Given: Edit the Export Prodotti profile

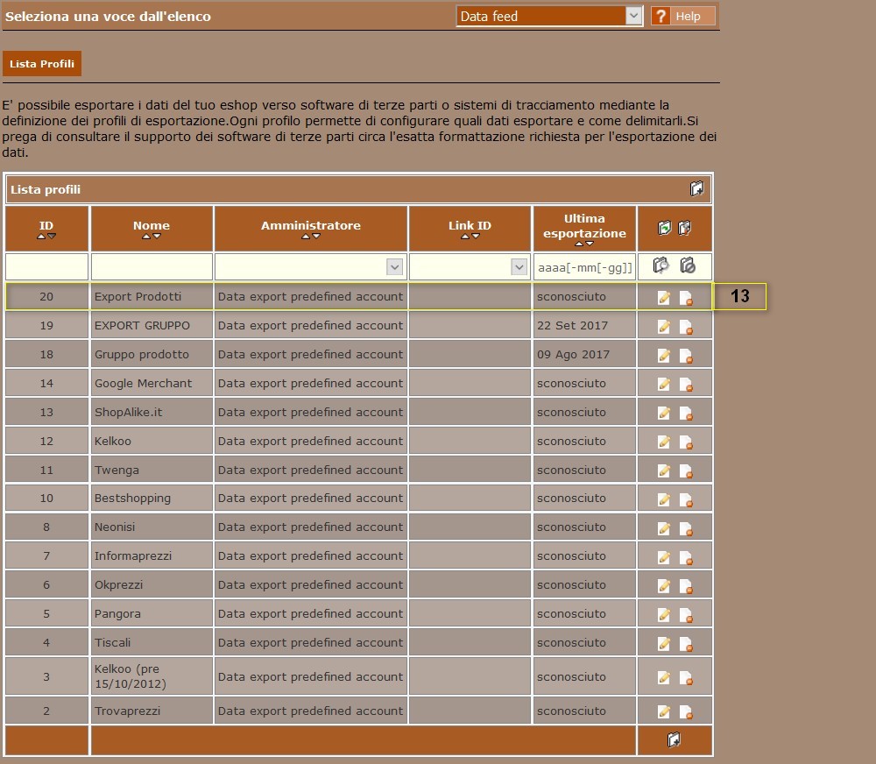Looking at the screenshot, I should (664, 298).
